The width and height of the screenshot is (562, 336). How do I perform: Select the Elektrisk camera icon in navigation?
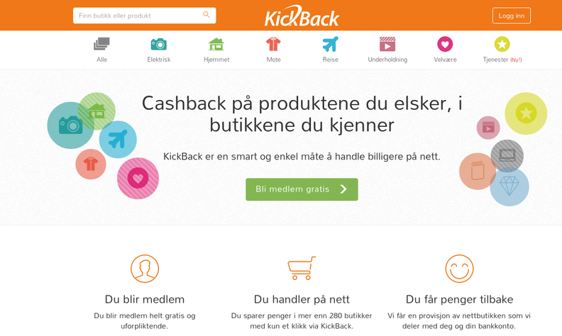[159, 44]
